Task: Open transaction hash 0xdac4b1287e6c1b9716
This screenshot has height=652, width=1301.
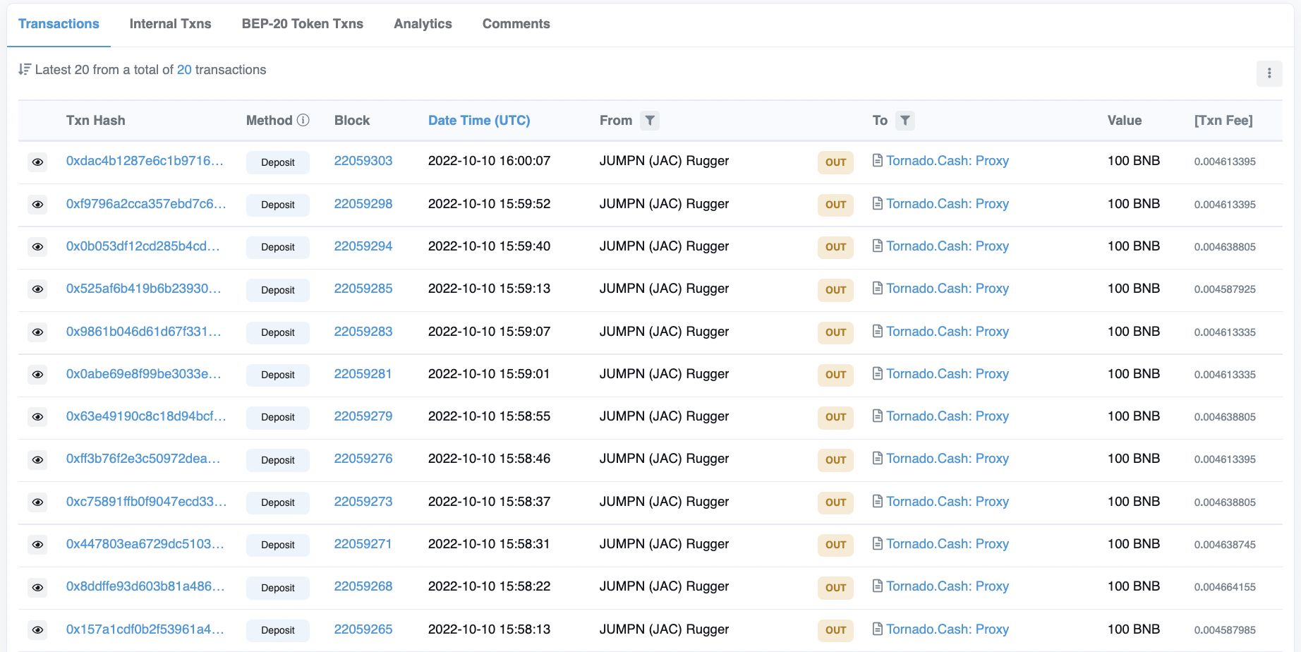Action: (145, 161)
